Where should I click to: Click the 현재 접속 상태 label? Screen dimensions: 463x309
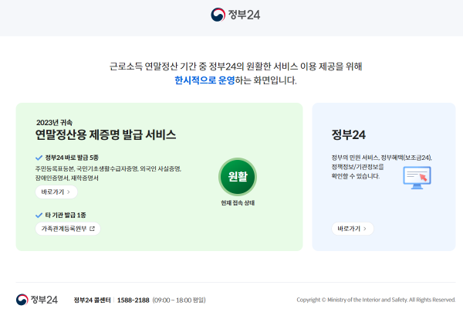coord(237,202)
